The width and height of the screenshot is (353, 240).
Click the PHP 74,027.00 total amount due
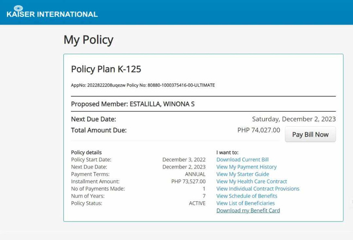(259, 130)
